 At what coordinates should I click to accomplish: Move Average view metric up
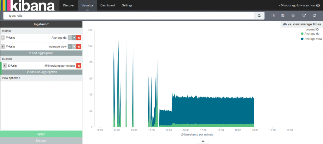click(70, 47)
